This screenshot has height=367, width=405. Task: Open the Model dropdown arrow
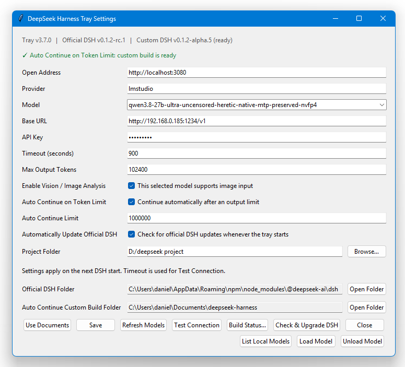[382, 105]
